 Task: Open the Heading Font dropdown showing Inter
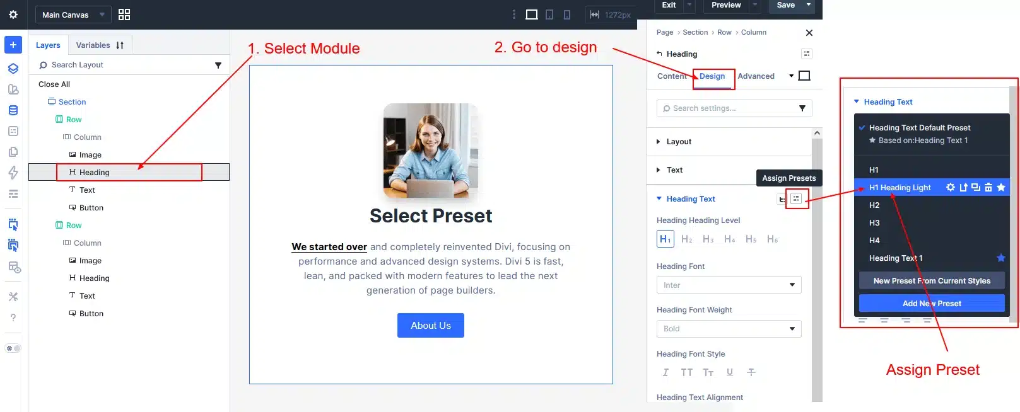point(729,285)
